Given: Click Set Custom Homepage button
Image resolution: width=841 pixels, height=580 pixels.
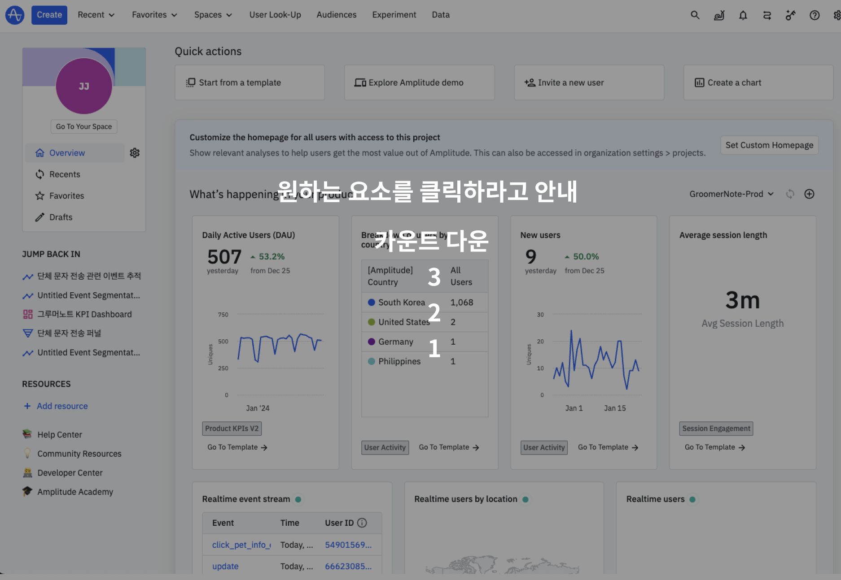Looking at the screenshot, I should click(769, 145).
